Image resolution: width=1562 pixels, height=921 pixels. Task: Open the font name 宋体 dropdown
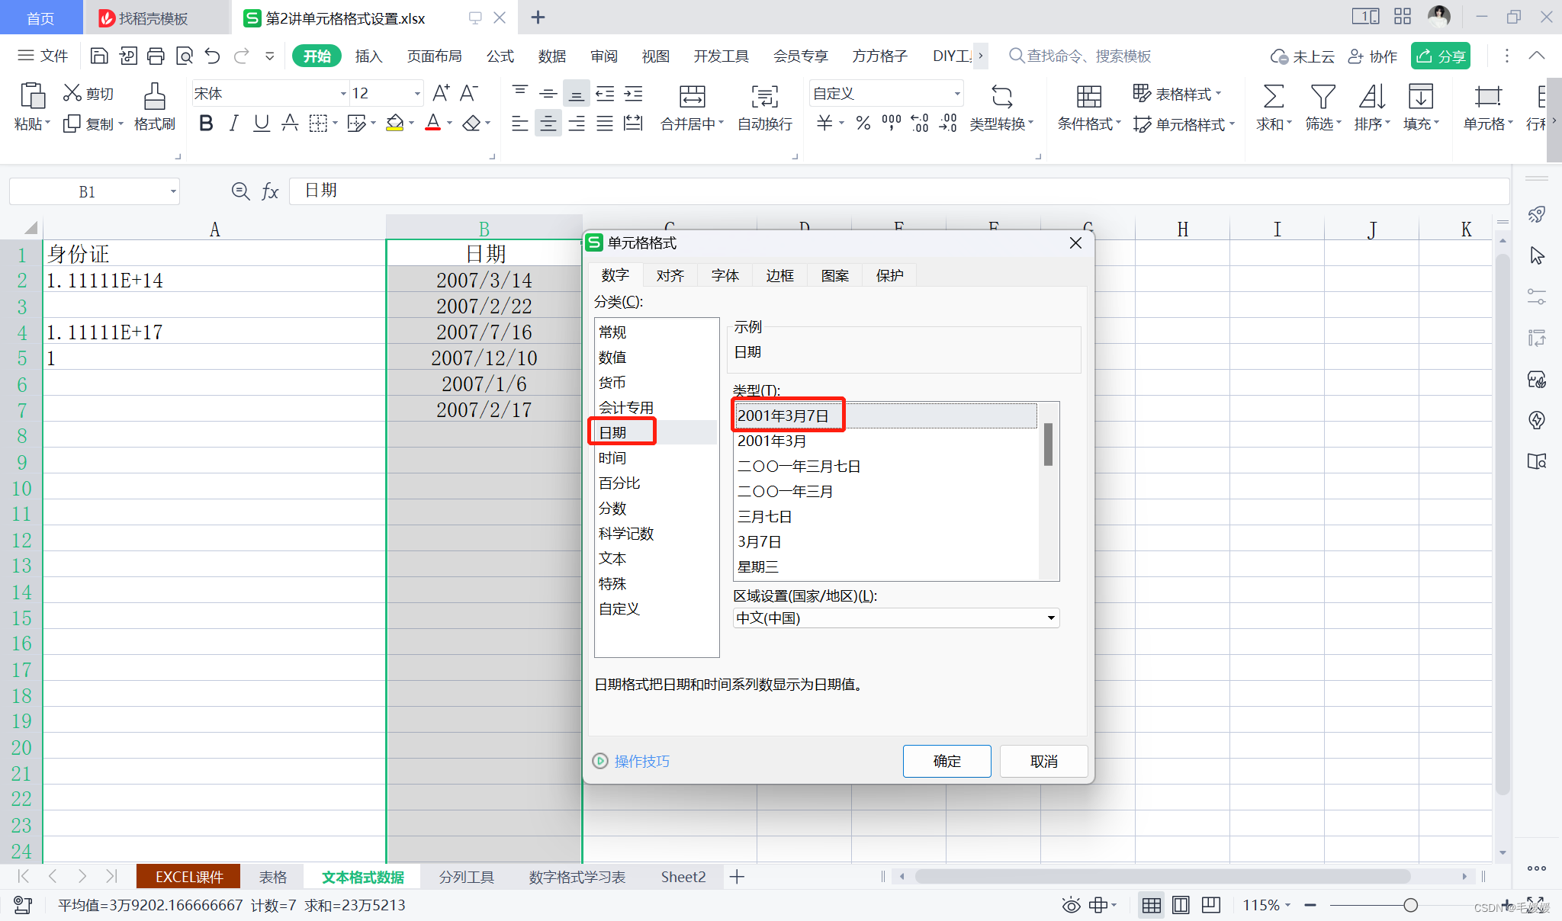tap(342, 94)
